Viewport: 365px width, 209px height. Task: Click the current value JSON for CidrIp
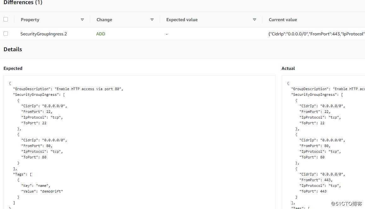point(316,34)
